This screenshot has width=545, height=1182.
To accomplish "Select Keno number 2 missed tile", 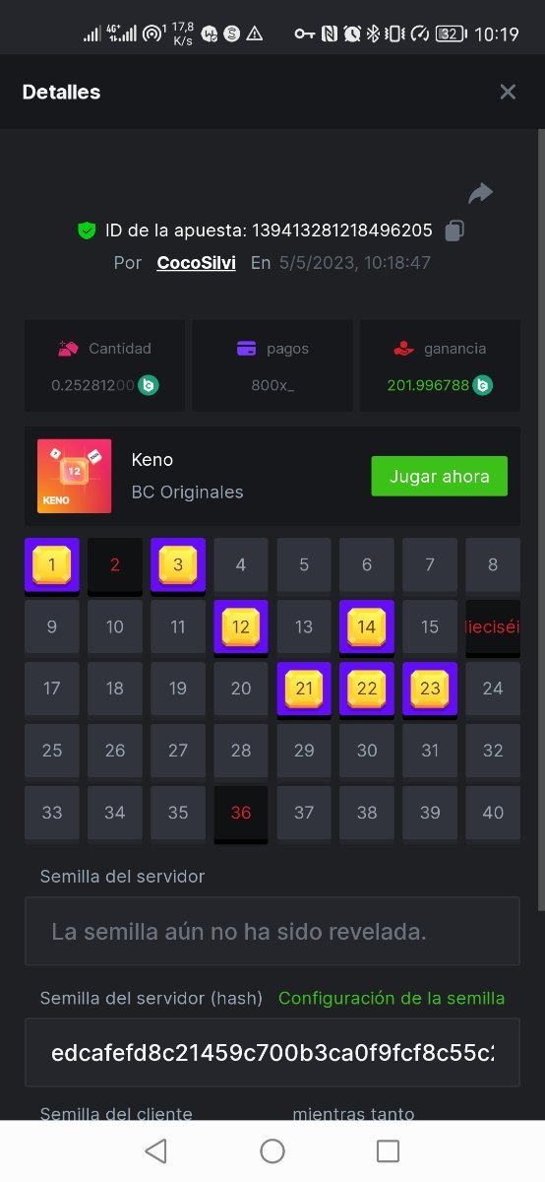I will pos(115,565).
